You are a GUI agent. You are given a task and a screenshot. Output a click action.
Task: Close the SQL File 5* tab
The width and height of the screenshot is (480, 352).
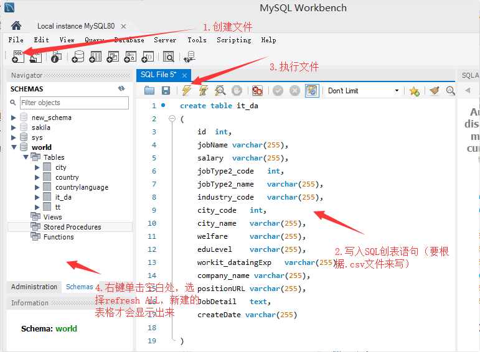pyautogui.click(x=184, y=75)
